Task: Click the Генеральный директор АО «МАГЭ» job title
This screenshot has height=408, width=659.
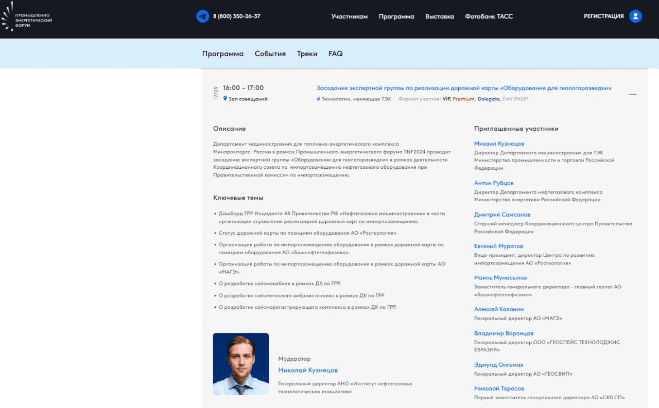Action: pyautogui.click(x=518, y=318)
